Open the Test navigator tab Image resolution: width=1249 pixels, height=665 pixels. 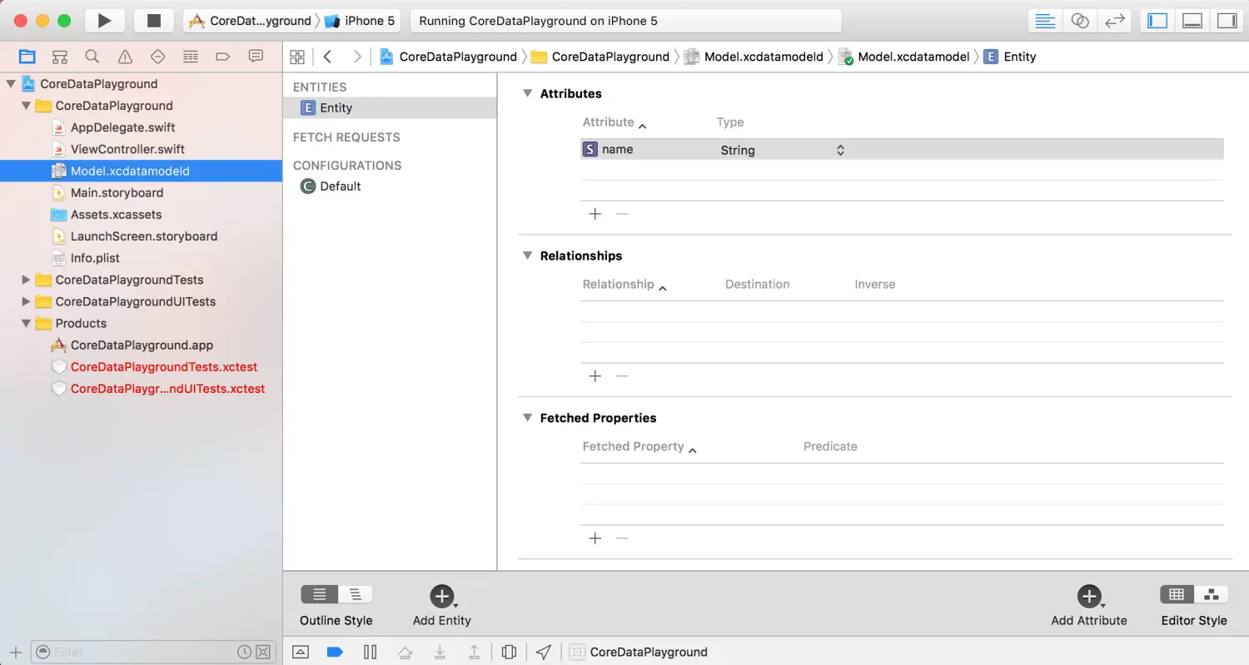click(157, 57)
